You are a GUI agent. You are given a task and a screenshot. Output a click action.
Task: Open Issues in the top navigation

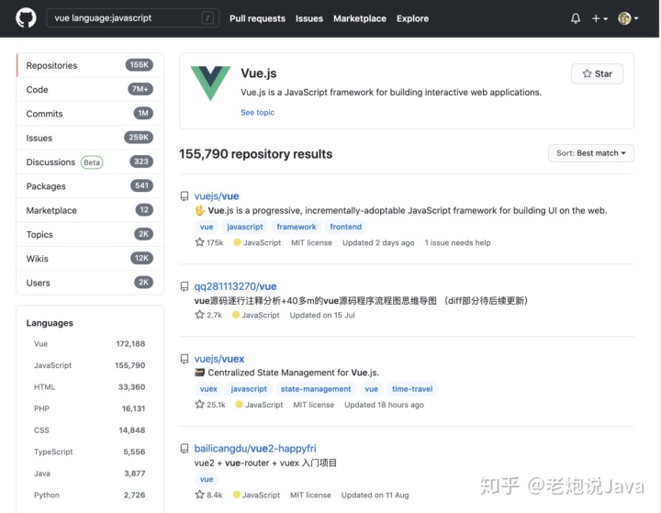[309, 18]
